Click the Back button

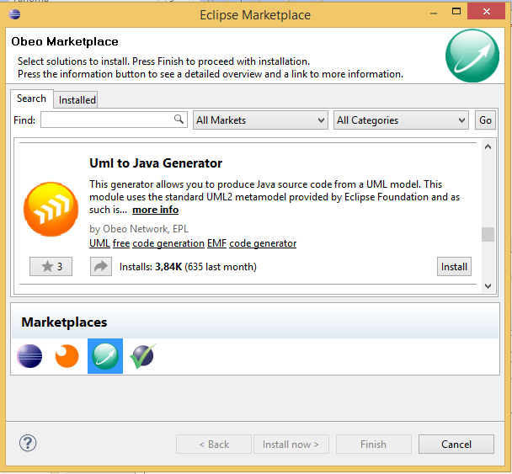coord(214,444)
